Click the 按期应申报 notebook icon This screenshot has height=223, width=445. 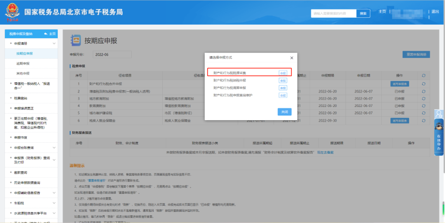(x=76, y=40)
